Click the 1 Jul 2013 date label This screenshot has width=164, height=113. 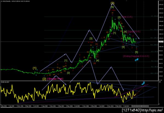(x=127, y=106)
